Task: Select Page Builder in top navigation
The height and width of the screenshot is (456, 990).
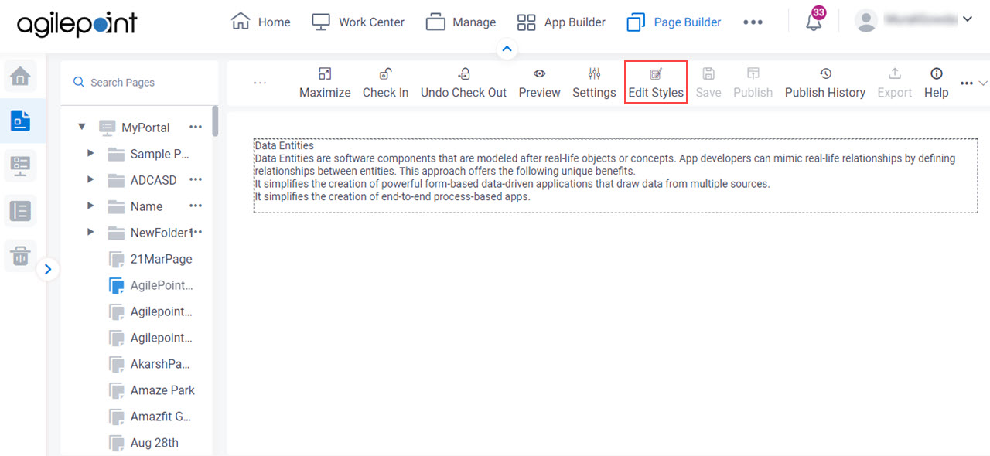Action: [674, 22]
